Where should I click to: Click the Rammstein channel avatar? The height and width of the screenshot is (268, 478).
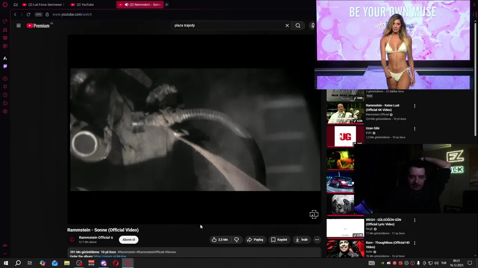pyautogui.click(x=72, y=240)
